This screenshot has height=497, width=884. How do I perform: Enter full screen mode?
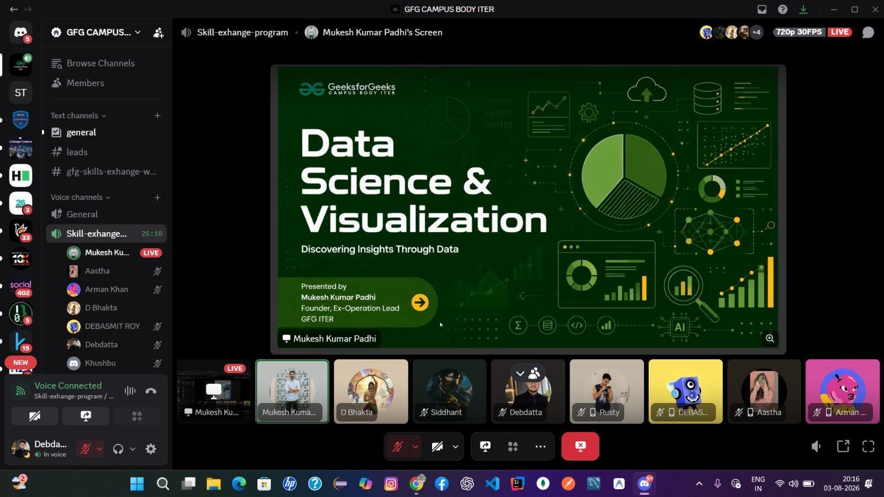click(x=869, y=446)
